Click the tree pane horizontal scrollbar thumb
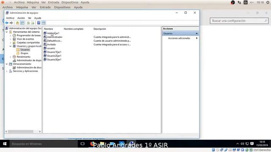The image size is (271, 152). 21,131
